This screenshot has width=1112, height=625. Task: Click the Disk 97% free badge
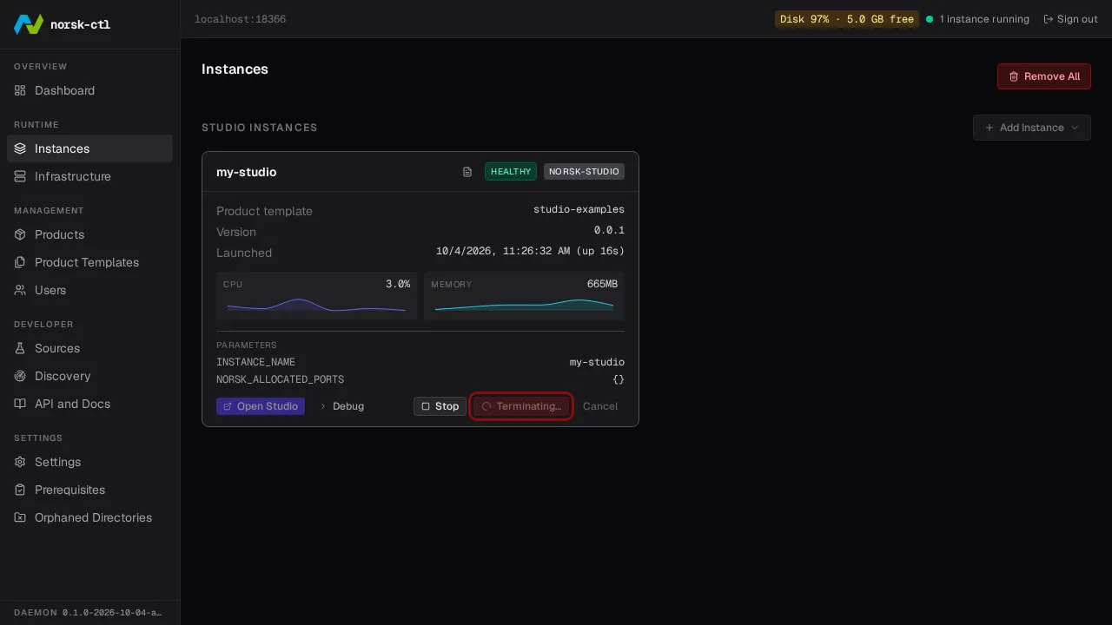coord(847,19)
